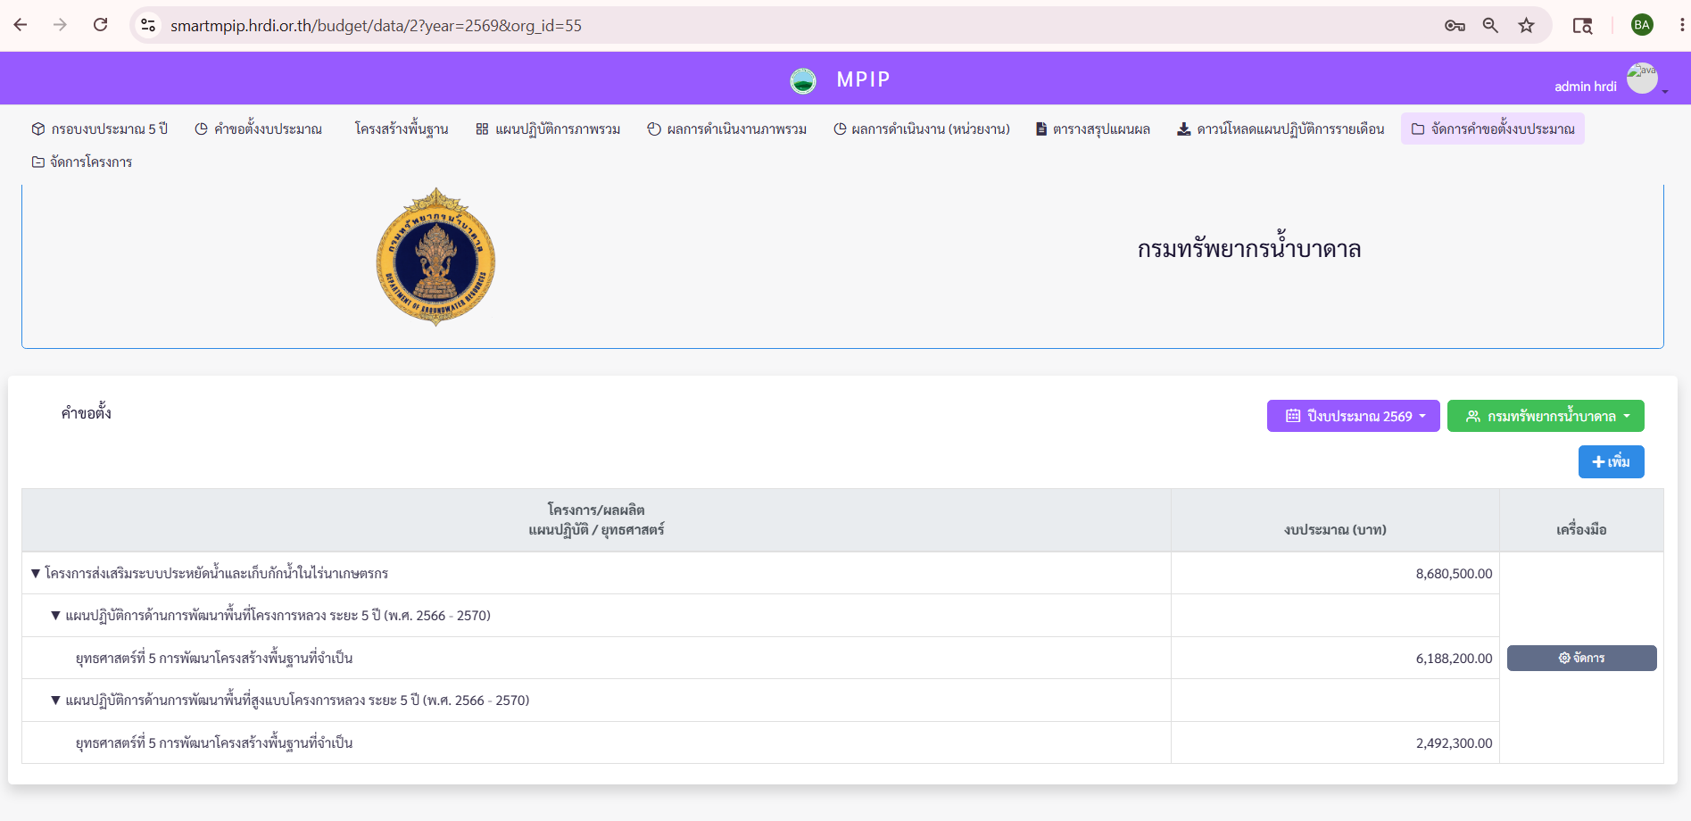Screen dimensions: 1691x821
Task: Click the จัดการ manage button
Action: pyautogui.click(x=1582, y=658)
